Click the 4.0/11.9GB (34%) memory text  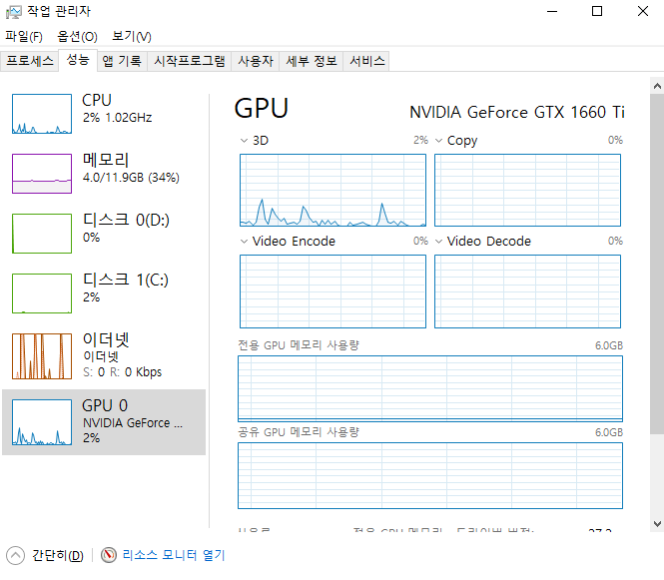(x=131, y=177)
